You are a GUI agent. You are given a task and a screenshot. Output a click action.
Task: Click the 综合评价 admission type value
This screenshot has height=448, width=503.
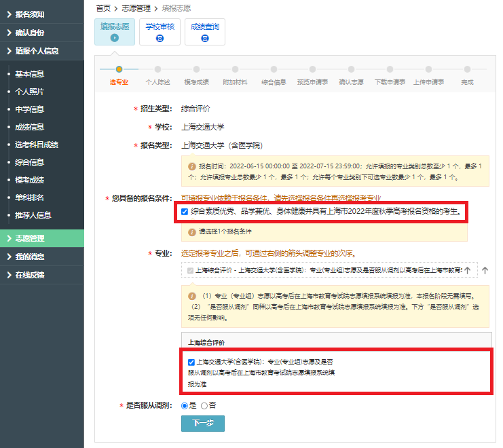[195, 109]
